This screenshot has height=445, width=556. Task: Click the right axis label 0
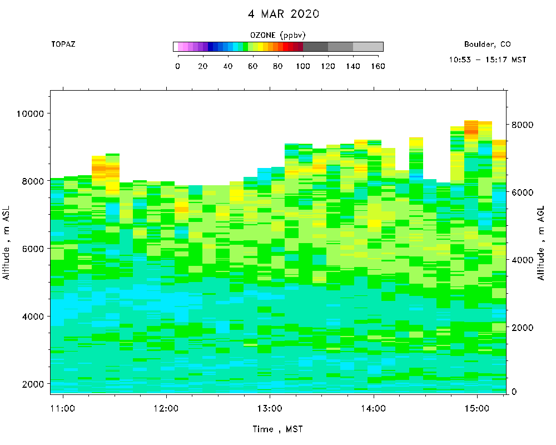[514, 392]
